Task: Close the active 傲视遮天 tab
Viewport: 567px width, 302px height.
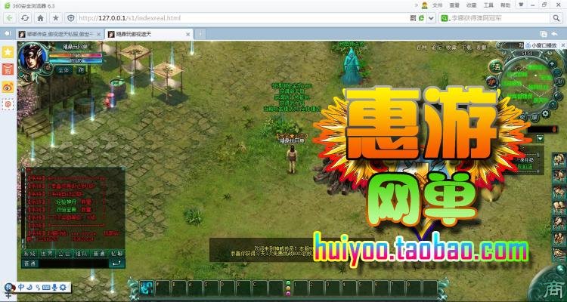Action: click(x=187, y=34)
